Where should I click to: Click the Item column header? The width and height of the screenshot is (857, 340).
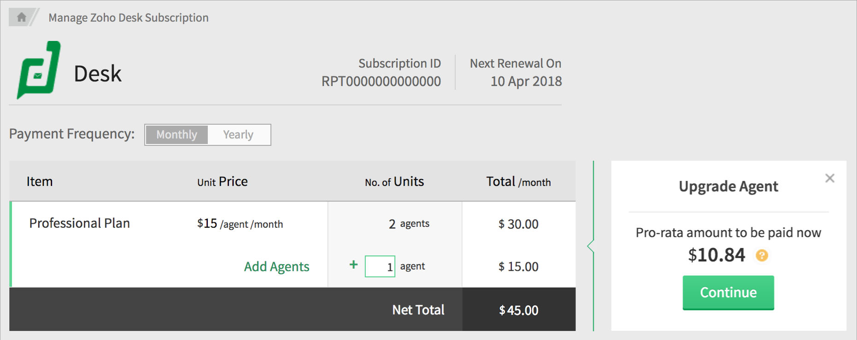coord(40,182)
